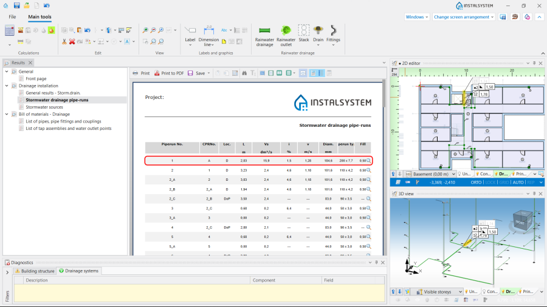Image resolution: width=547 pixels, height=307 pixels.
Task: Zoom out using the View magnifier minus
Action: [153, 30]
